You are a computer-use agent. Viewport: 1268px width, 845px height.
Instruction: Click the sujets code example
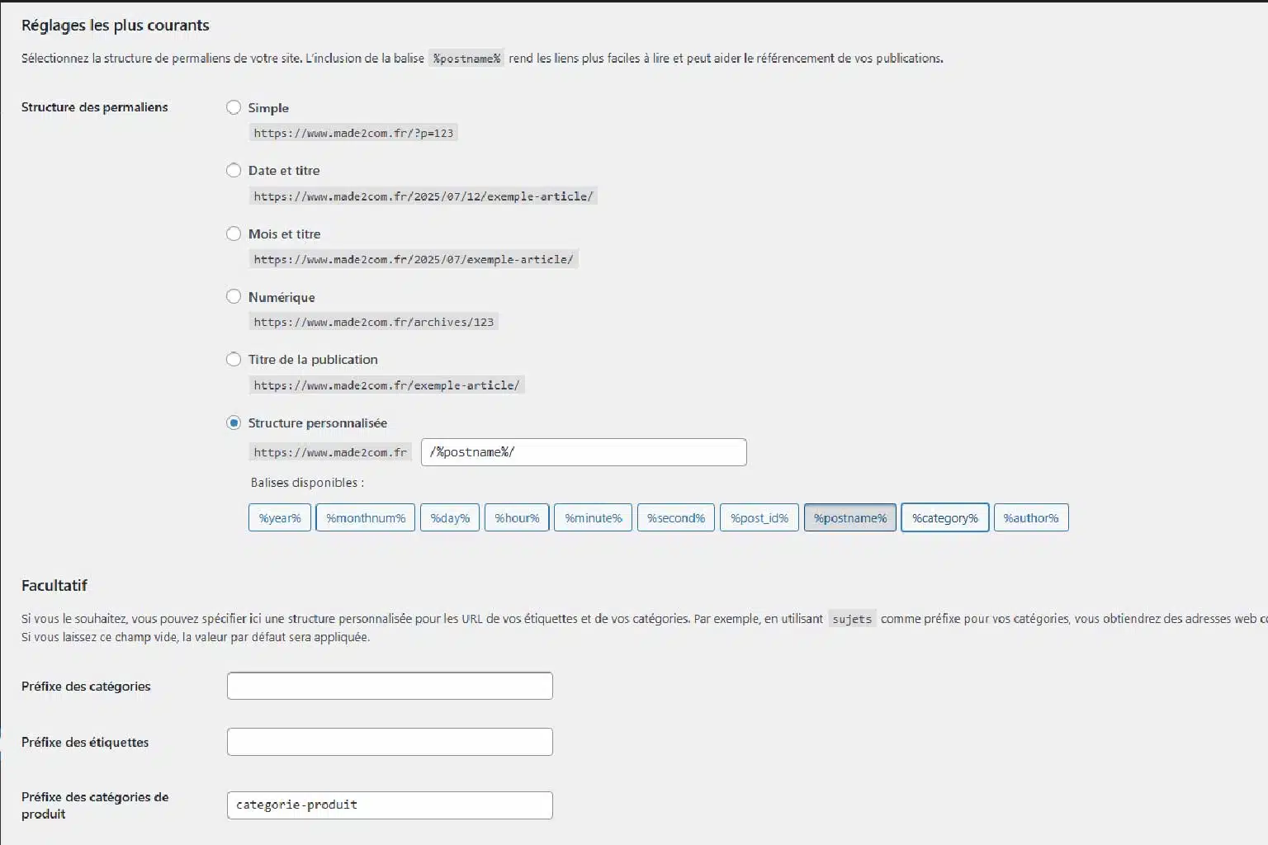click(852, 619)
